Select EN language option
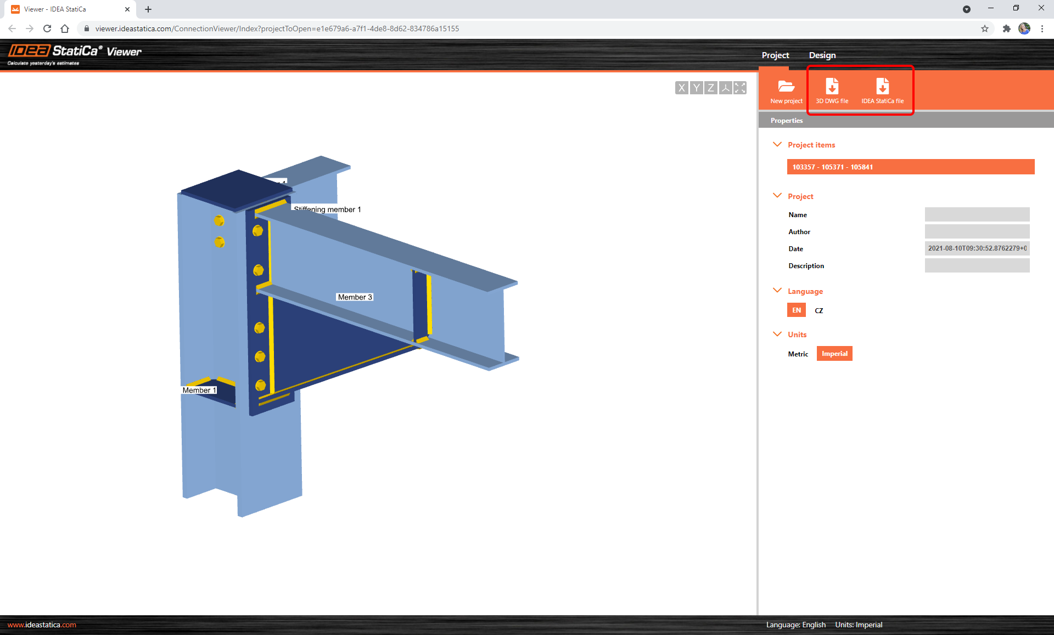This screenshot has height=635, width=1054. (x=796, y=310)
